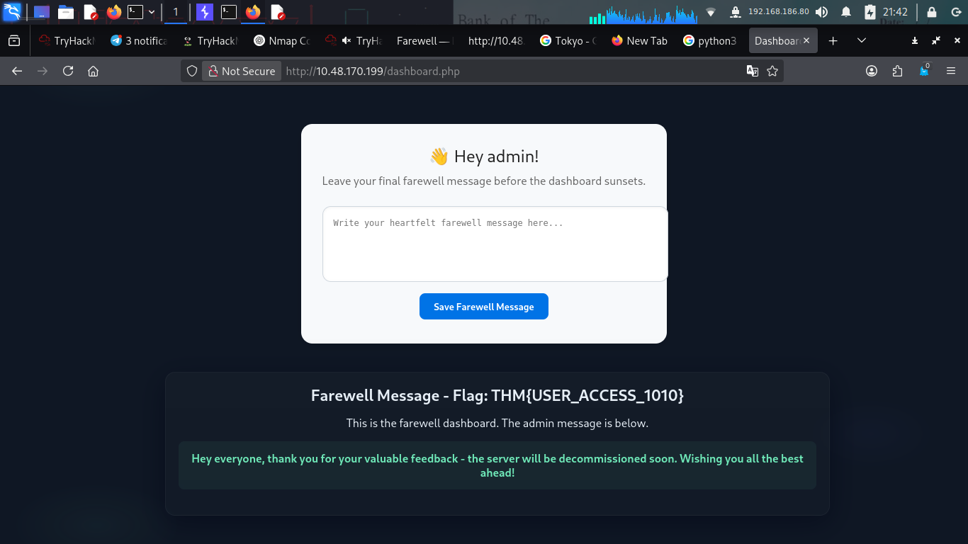Open the Firefox View tab panel
Viewport: 968px width, 544px height.
(x=14, y=41)
